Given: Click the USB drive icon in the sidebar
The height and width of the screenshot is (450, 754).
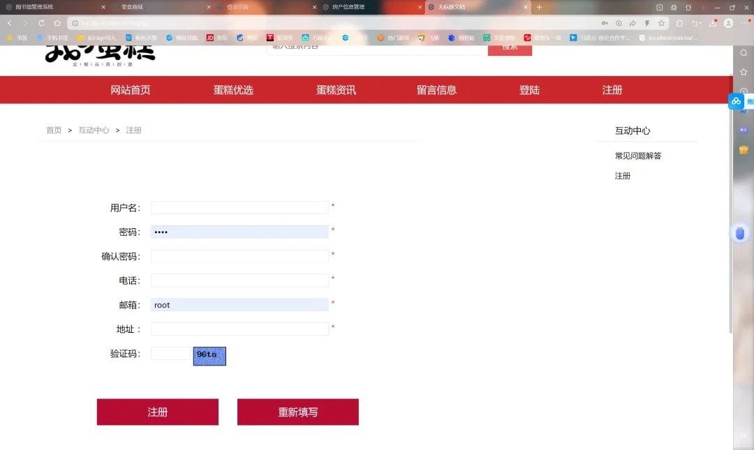Looking at the screenshot, I should pos(740,233).
